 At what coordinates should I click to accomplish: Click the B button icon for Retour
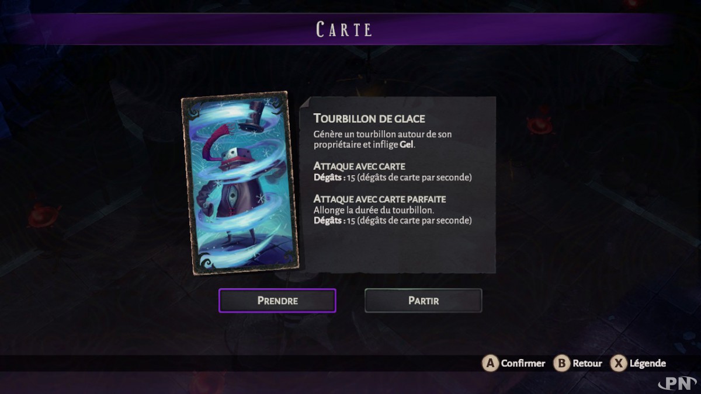(x=561, y=363)
